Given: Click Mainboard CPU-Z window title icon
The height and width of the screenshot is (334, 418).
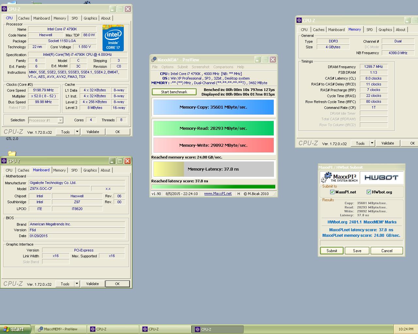Looking at the screenshot, I should point(4,161).
